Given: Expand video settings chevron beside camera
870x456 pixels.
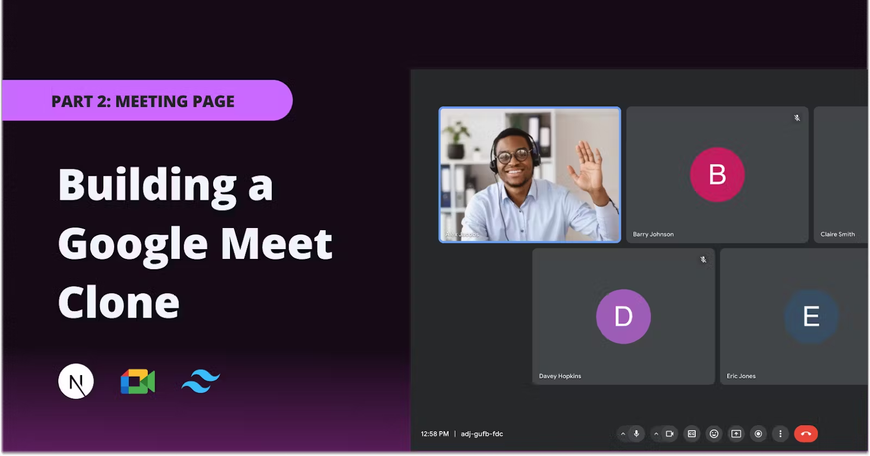Looking at the screenshot, I should (656, 434).
